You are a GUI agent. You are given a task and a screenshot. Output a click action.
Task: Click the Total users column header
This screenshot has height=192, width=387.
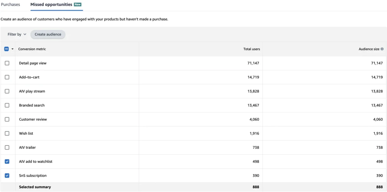coord(252,49)
